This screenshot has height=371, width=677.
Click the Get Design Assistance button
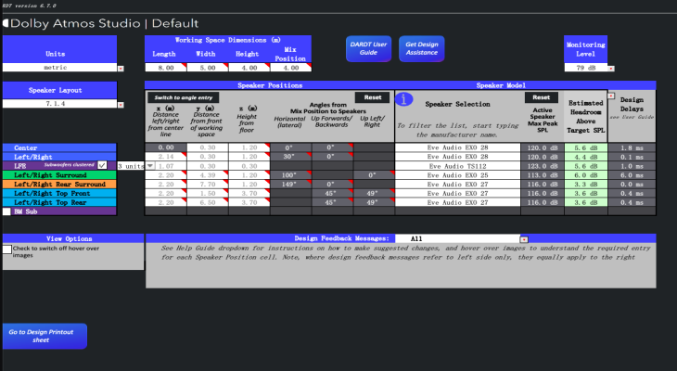422,49
